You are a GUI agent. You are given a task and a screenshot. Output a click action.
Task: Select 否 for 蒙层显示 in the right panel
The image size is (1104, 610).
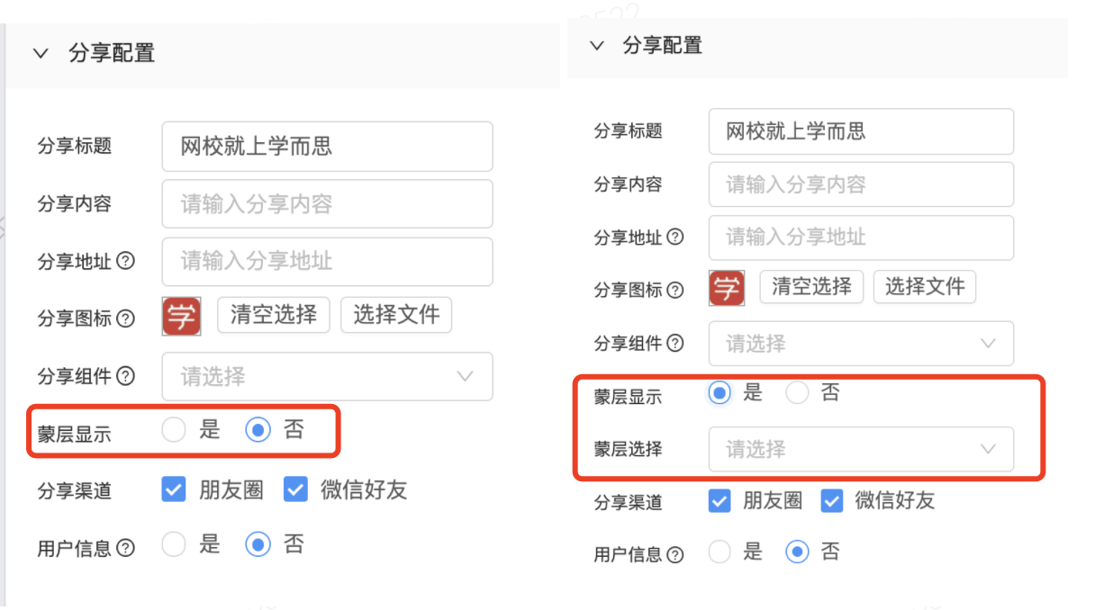coord(798,393)
